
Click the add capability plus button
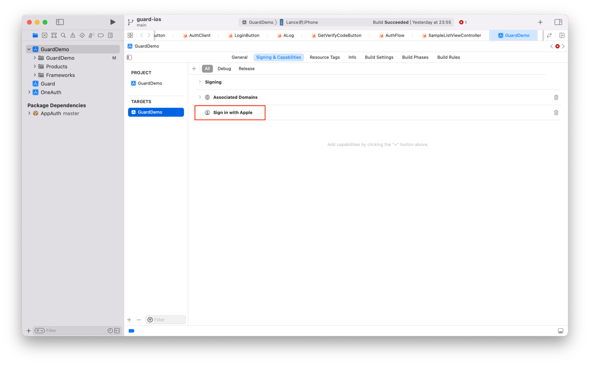tap(194, 69)
